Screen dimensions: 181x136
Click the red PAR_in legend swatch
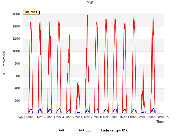click(x=54, y=131)
